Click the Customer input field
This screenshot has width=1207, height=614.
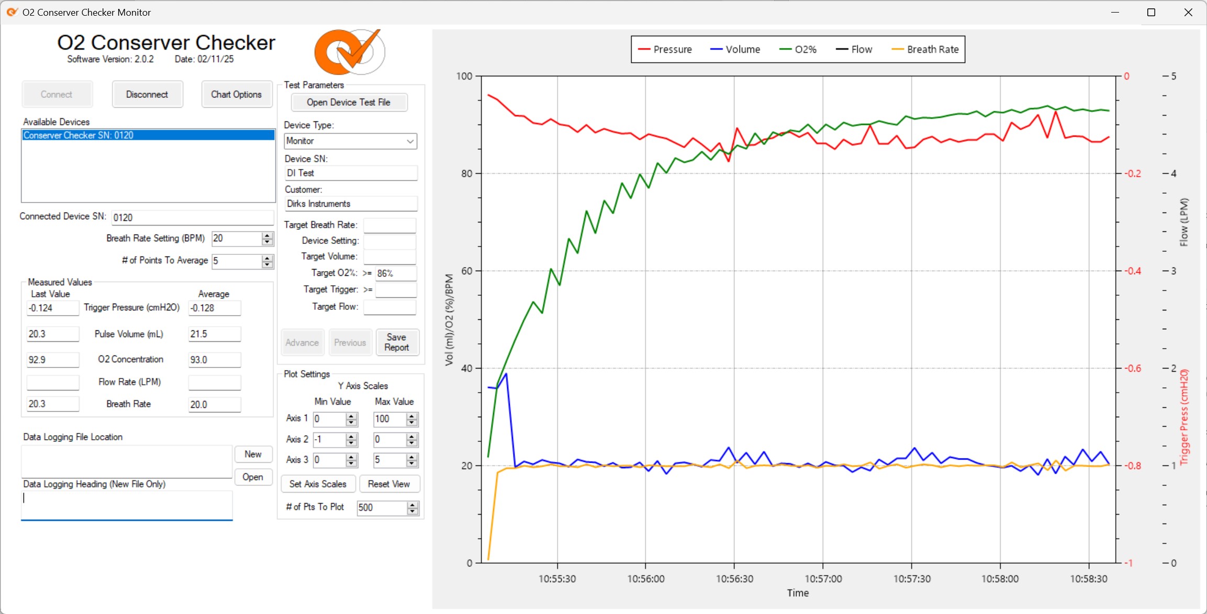(351, 204)
